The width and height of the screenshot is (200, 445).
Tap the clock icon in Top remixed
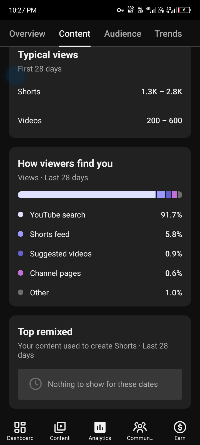coord(36,384)
